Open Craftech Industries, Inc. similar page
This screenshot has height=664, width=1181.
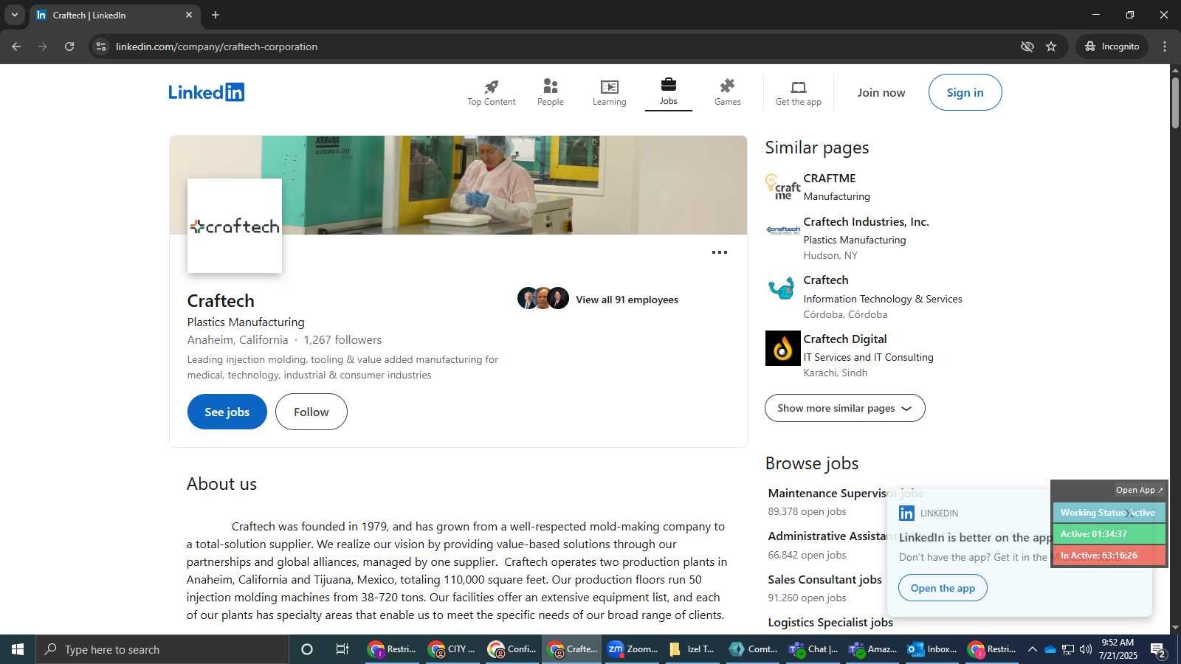point(866,222)
